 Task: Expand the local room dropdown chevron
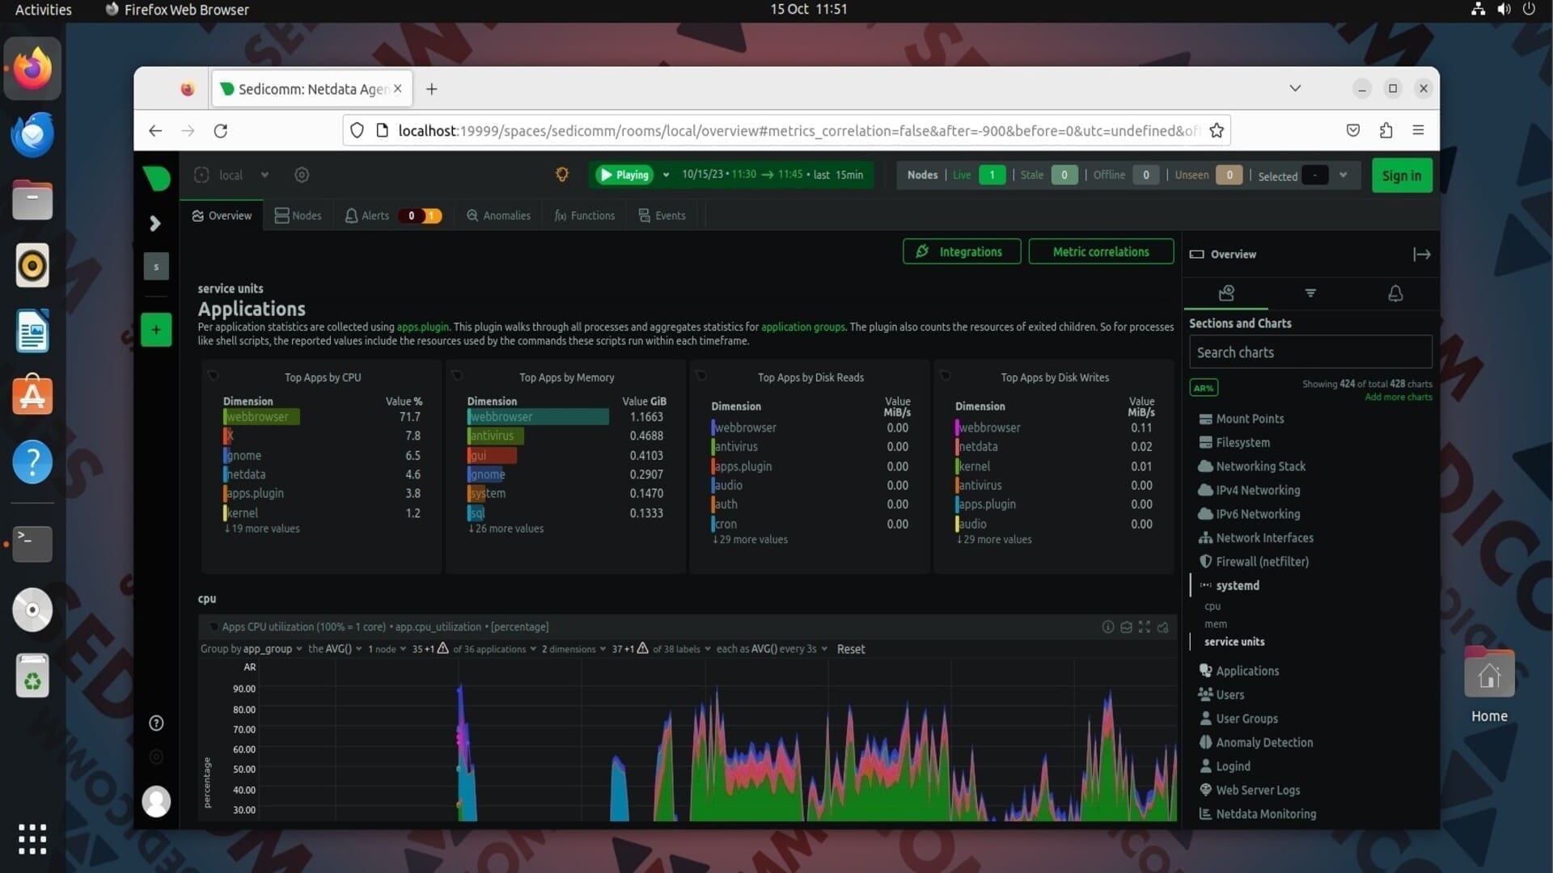click(264, 175)
